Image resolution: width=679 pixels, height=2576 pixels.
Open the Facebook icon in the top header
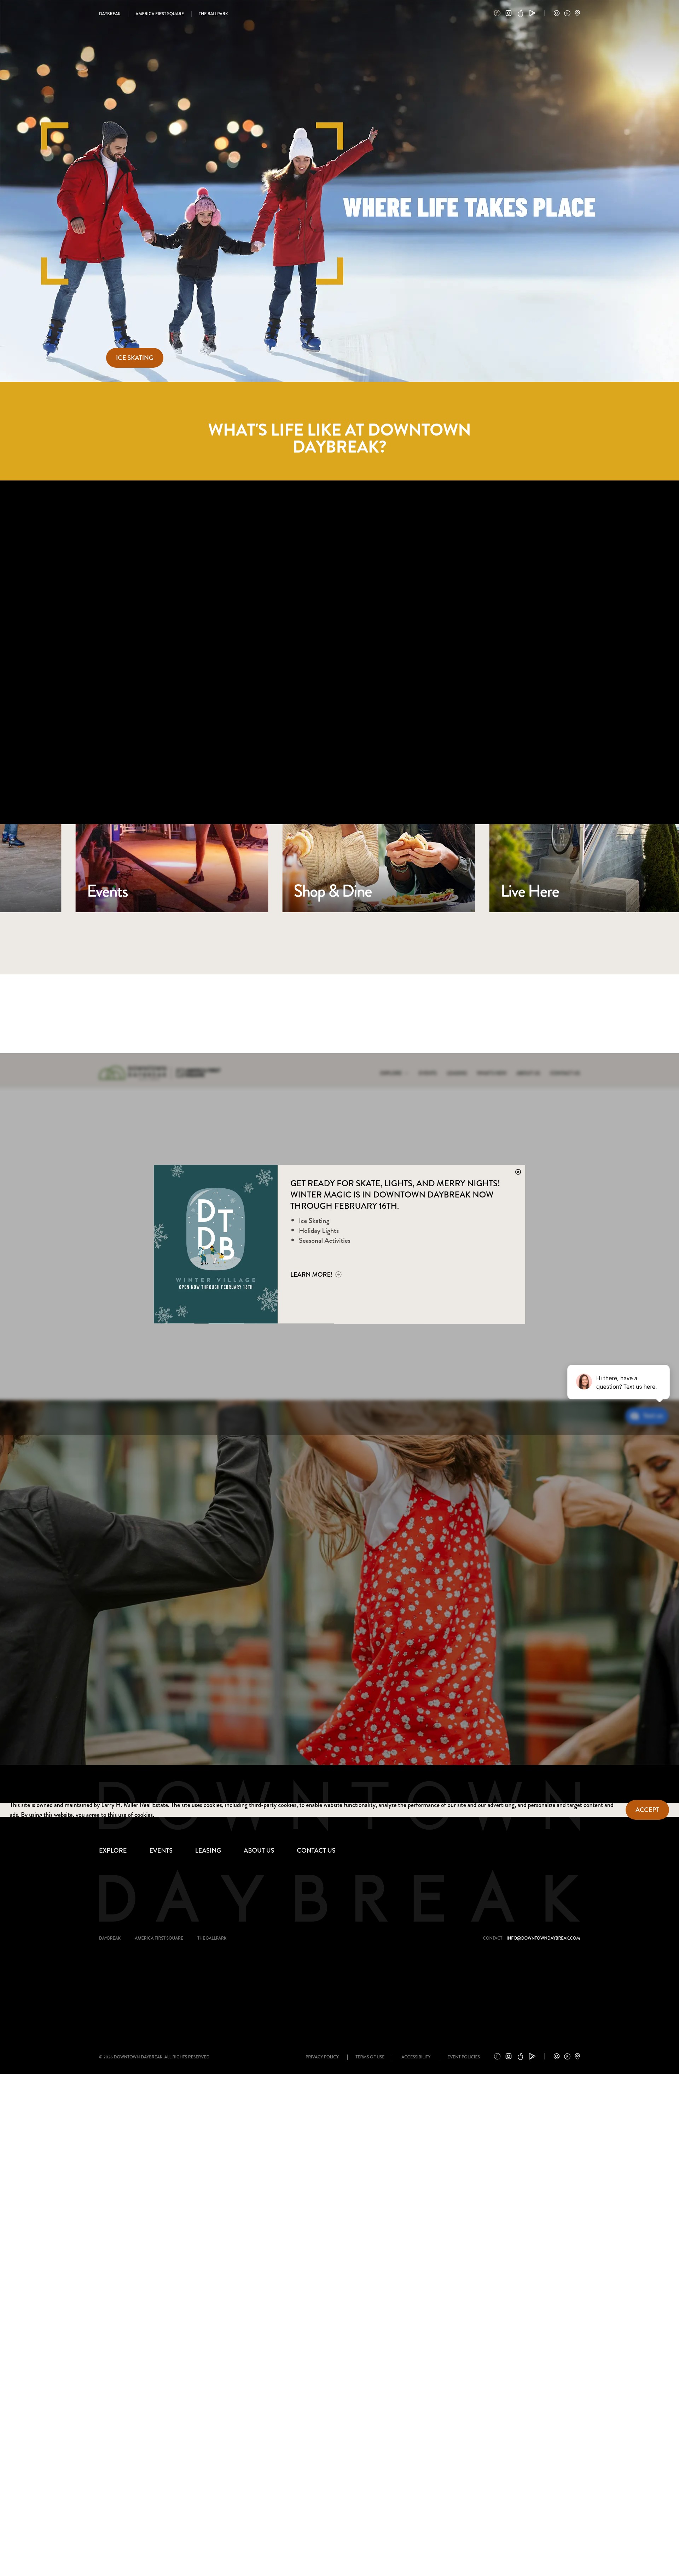coord(497,13)
